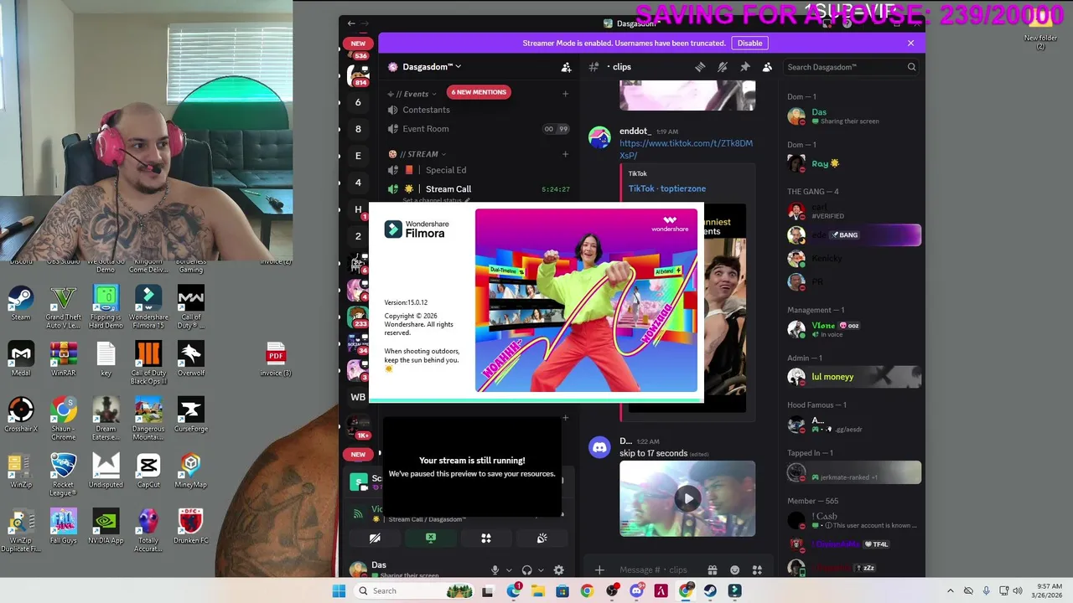The width and height of the screenshot is (1073, 603).
Task: Open Dasgasdom server dropdown menu
Action: pos(431,67)
